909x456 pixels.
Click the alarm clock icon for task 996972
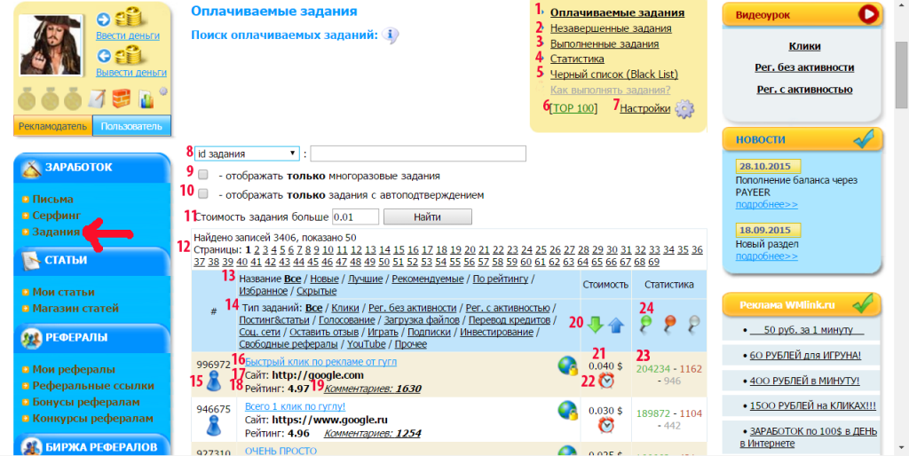click(x=606, y=381)
